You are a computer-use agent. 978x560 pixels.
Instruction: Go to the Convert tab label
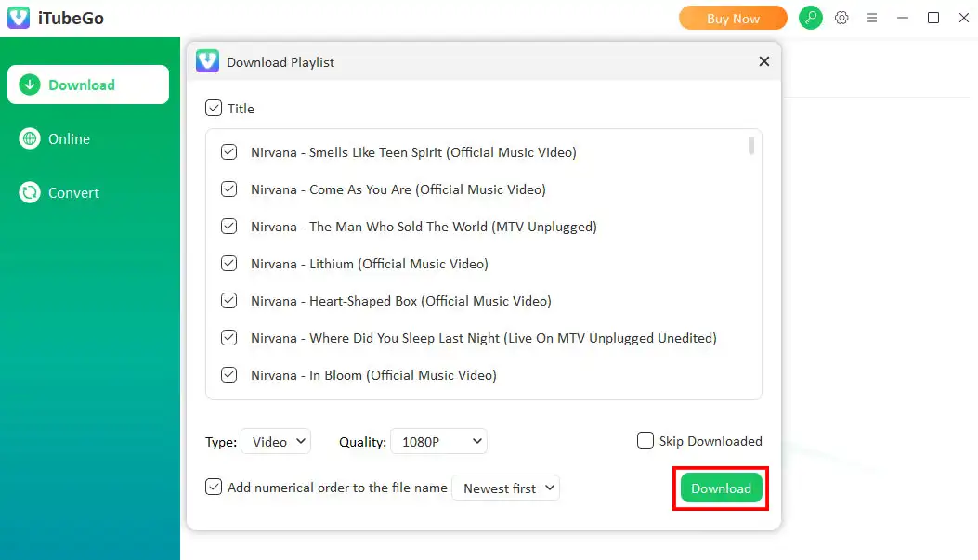[x=74, y=192]
